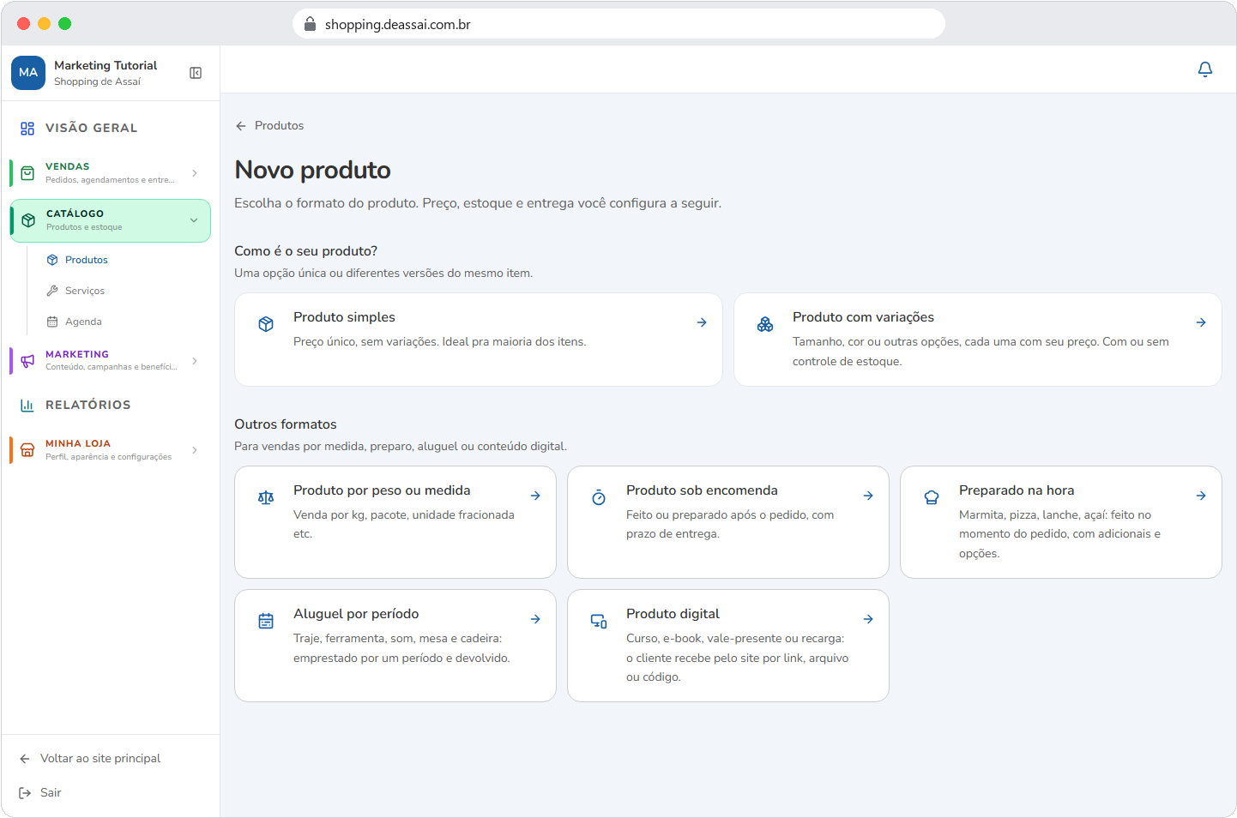Expand the Minha Loja menu chevron
This screenshot has width=1237, height=818.
click(x=195, y=450)
